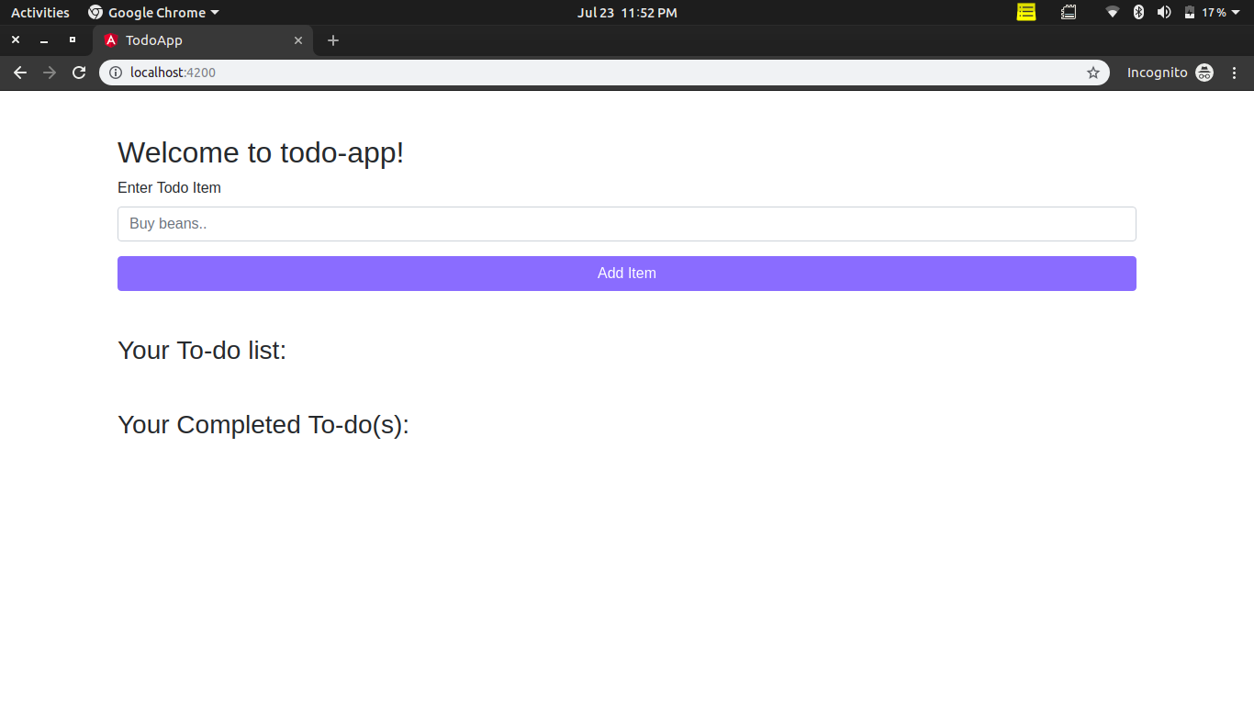This screenshot has height=705, width=1254.
Task: View site information for localhost
Action: [116, 73]
